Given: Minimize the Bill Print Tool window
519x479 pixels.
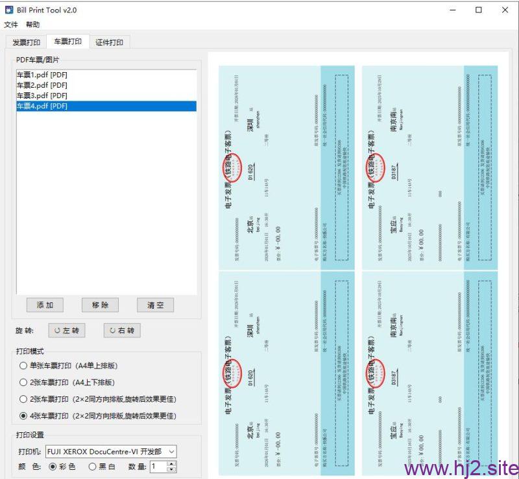Looking at the screenshot, I should tap(453, 10).
